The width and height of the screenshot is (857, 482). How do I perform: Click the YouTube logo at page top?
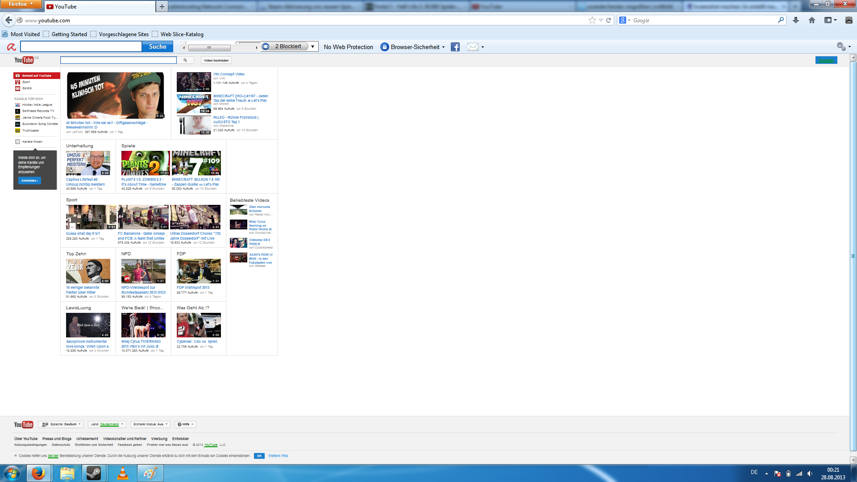[24, 60]
